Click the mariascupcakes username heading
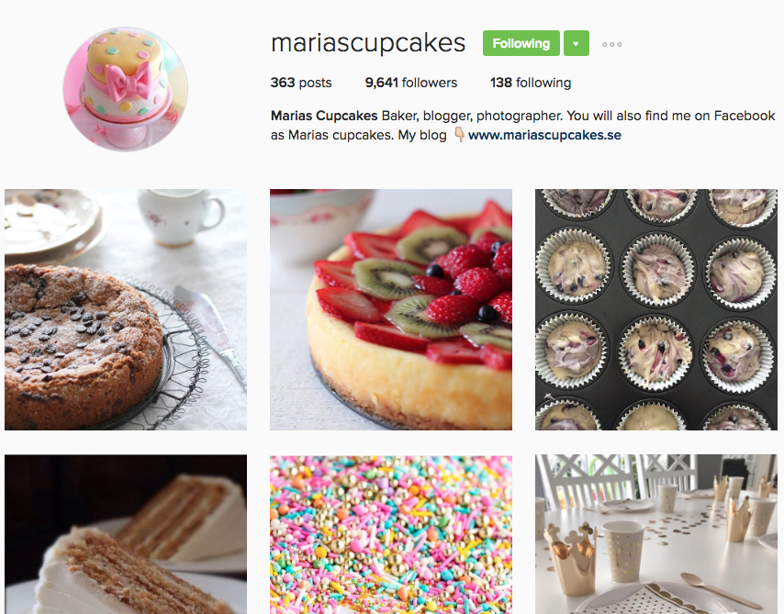The height and width of the screenshot is (614, 784). pyautogui.click(x=368, y=43)
